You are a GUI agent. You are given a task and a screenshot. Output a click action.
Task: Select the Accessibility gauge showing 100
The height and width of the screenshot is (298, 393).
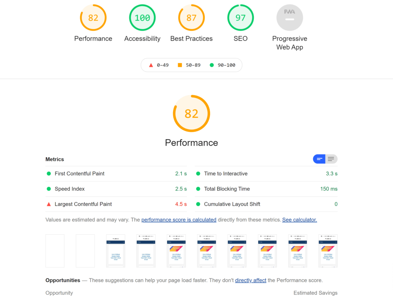142,17
